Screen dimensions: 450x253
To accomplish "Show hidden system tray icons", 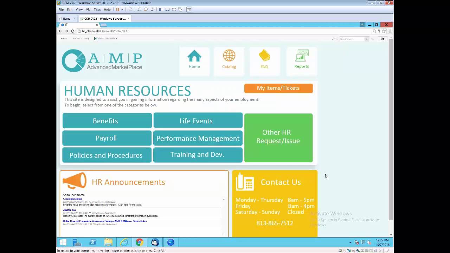I will click(x=350, y=242).
